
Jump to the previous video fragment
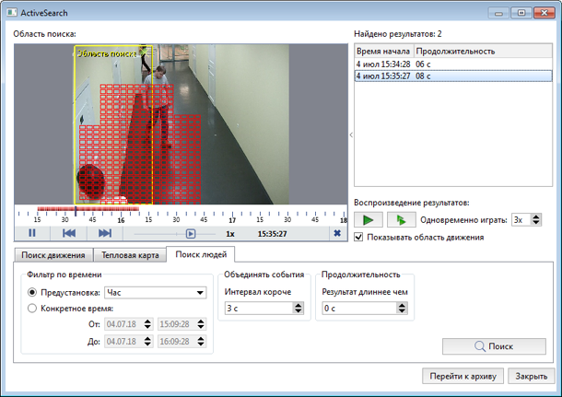[x=69, y=234]
